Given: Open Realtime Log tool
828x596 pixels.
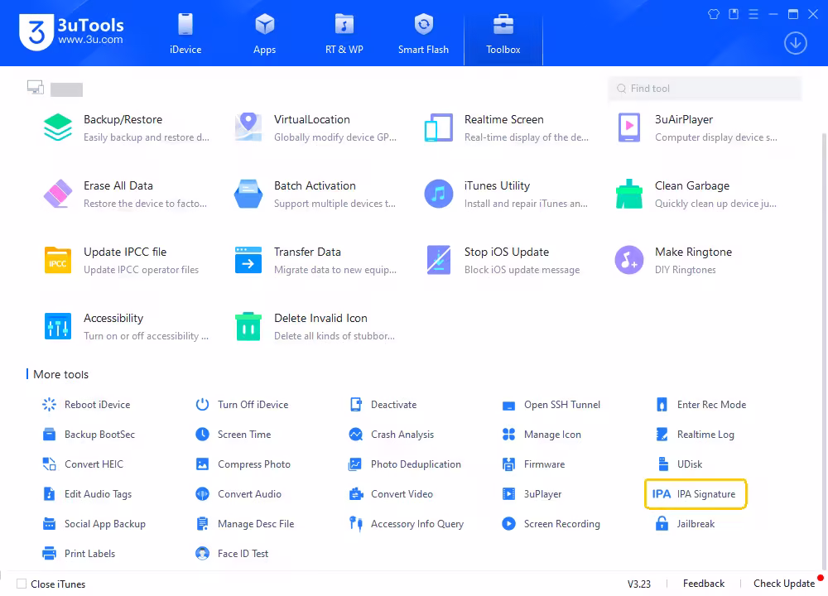Looking at the screenshot, I should point(695,435).
